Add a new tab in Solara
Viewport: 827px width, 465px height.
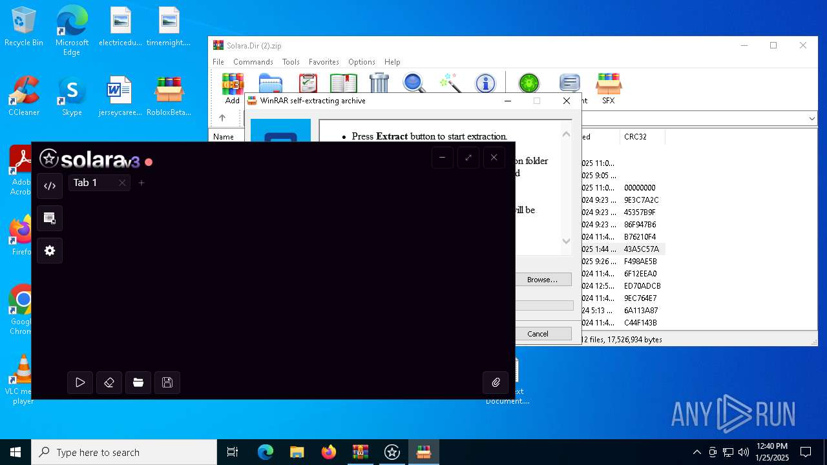click(x=141, y=183)
